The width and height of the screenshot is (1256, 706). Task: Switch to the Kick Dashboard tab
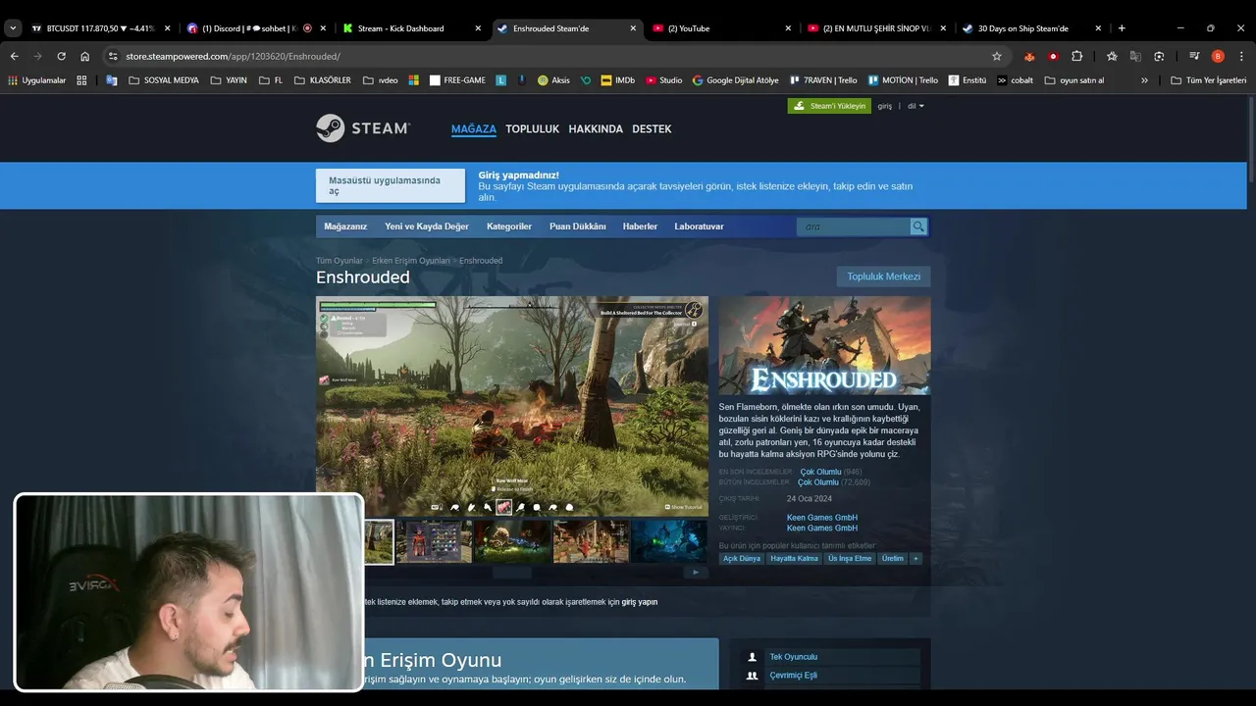click(412, 28)
